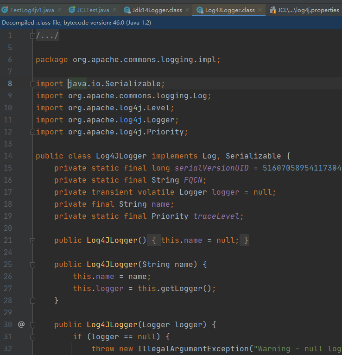Switch to the Jdk14Logger.class tab
Image resolution: width=342 pixels, height=355 pixels.
pyautogui.click(x=157, y=10)
